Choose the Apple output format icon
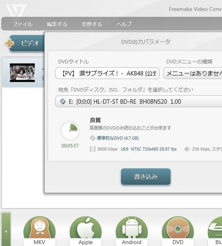 click(86, 231)
